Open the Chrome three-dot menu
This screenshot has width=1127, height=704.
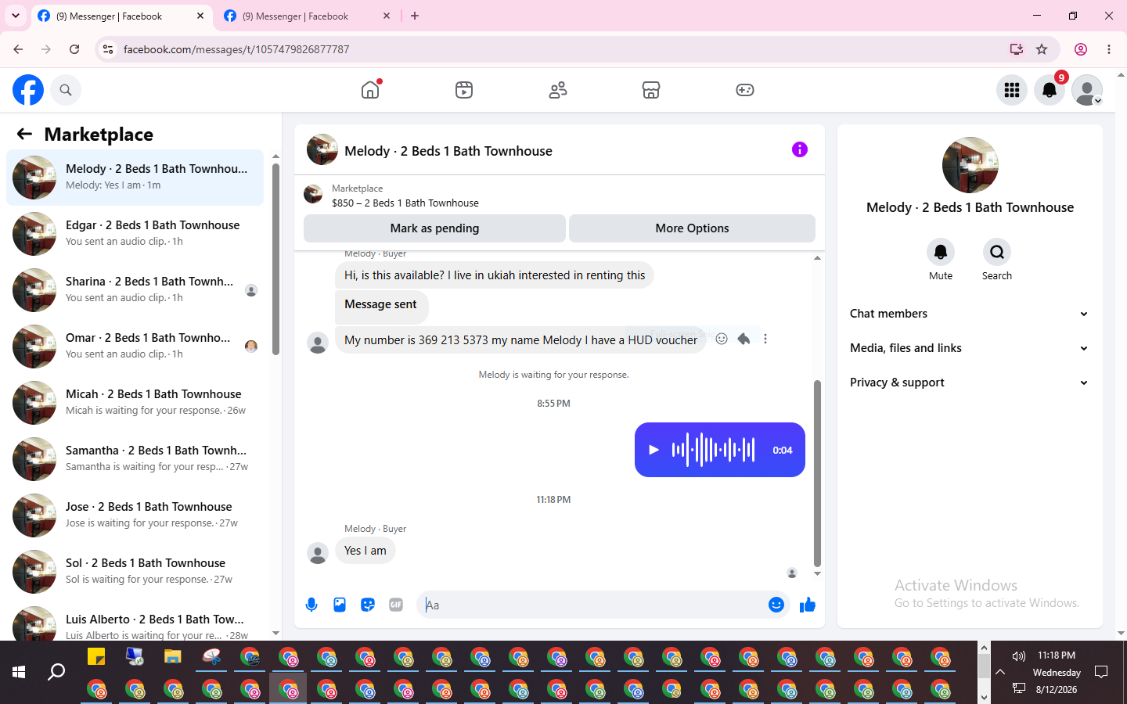click(1109, 49)
